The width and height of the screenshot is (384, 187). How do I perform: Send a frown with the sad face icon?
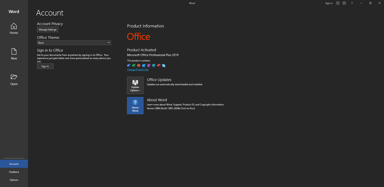click(x=344, y=3)
